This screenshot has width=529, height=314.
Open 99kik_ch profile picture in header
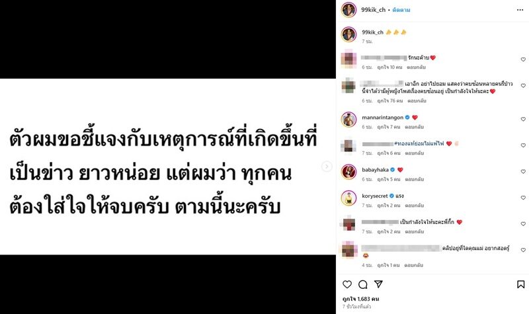(x=349, y=10)
